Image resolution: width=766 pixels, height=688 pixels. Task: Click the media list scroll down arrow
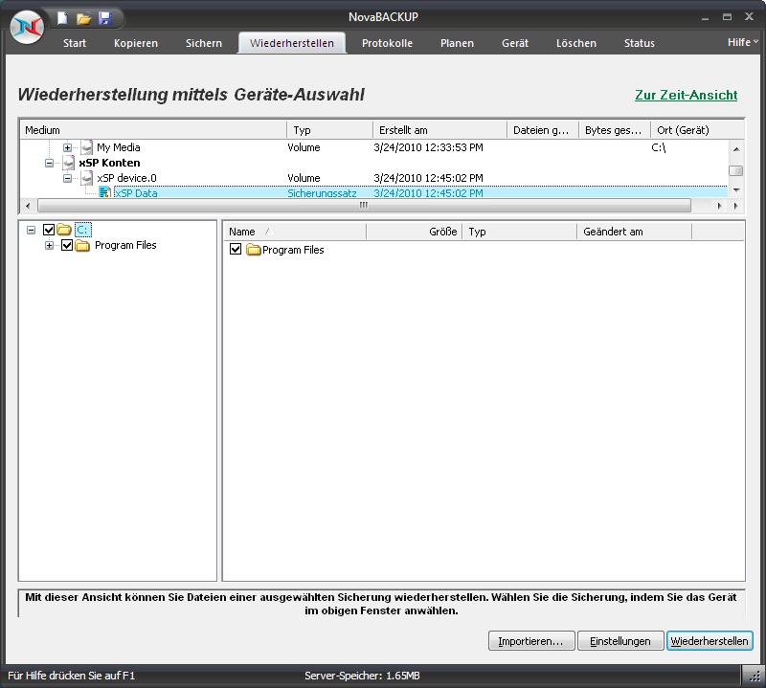735,190
